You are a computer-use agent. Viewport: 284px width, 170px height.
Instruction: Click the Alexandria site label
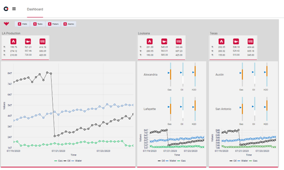click(x=151, y=75)
